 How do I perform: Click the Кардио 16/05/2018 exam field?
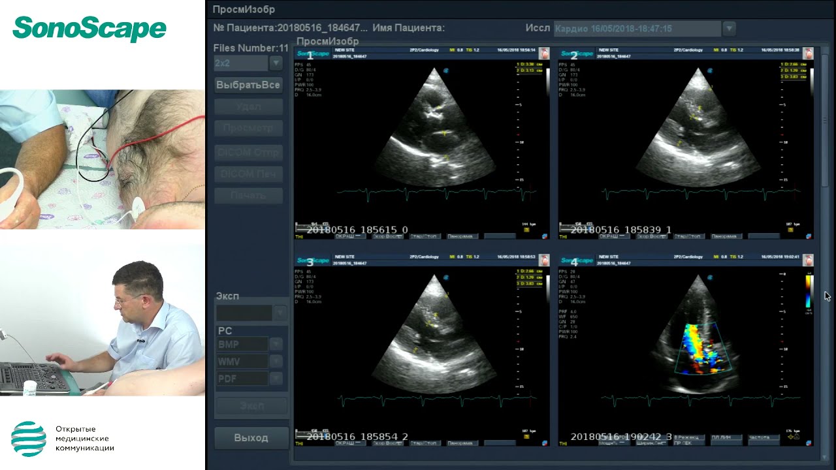tap(637, 29)
